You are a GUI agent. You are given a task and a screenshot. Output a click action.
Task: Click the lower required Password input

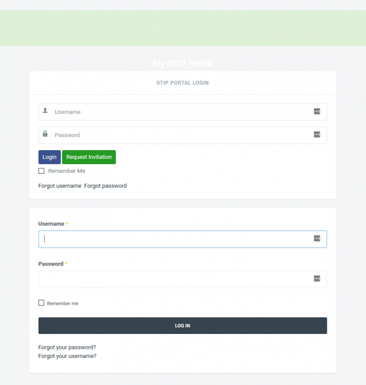pyautogui.click(x=183, y=280)
